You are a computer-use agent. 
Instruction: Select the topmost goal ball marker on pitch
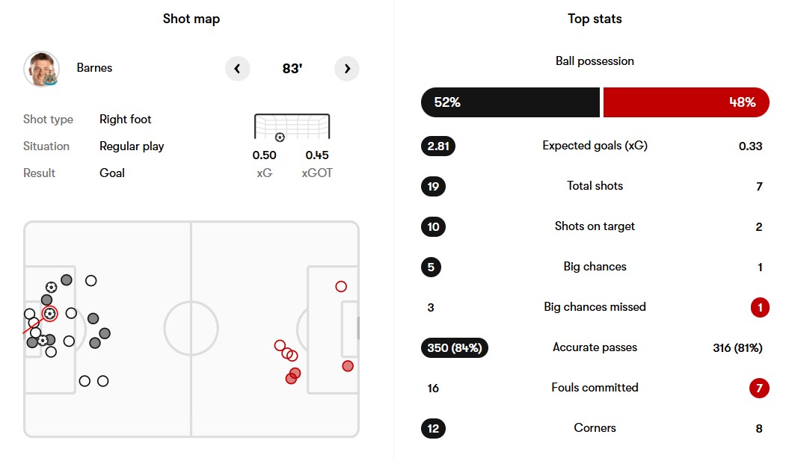click(x=51, y=287)
